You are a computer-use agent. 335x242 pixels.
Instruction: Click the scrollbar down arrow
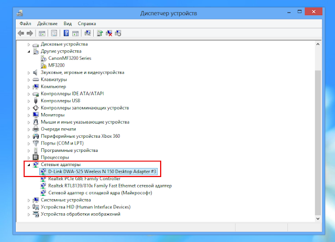click(318, 218)
